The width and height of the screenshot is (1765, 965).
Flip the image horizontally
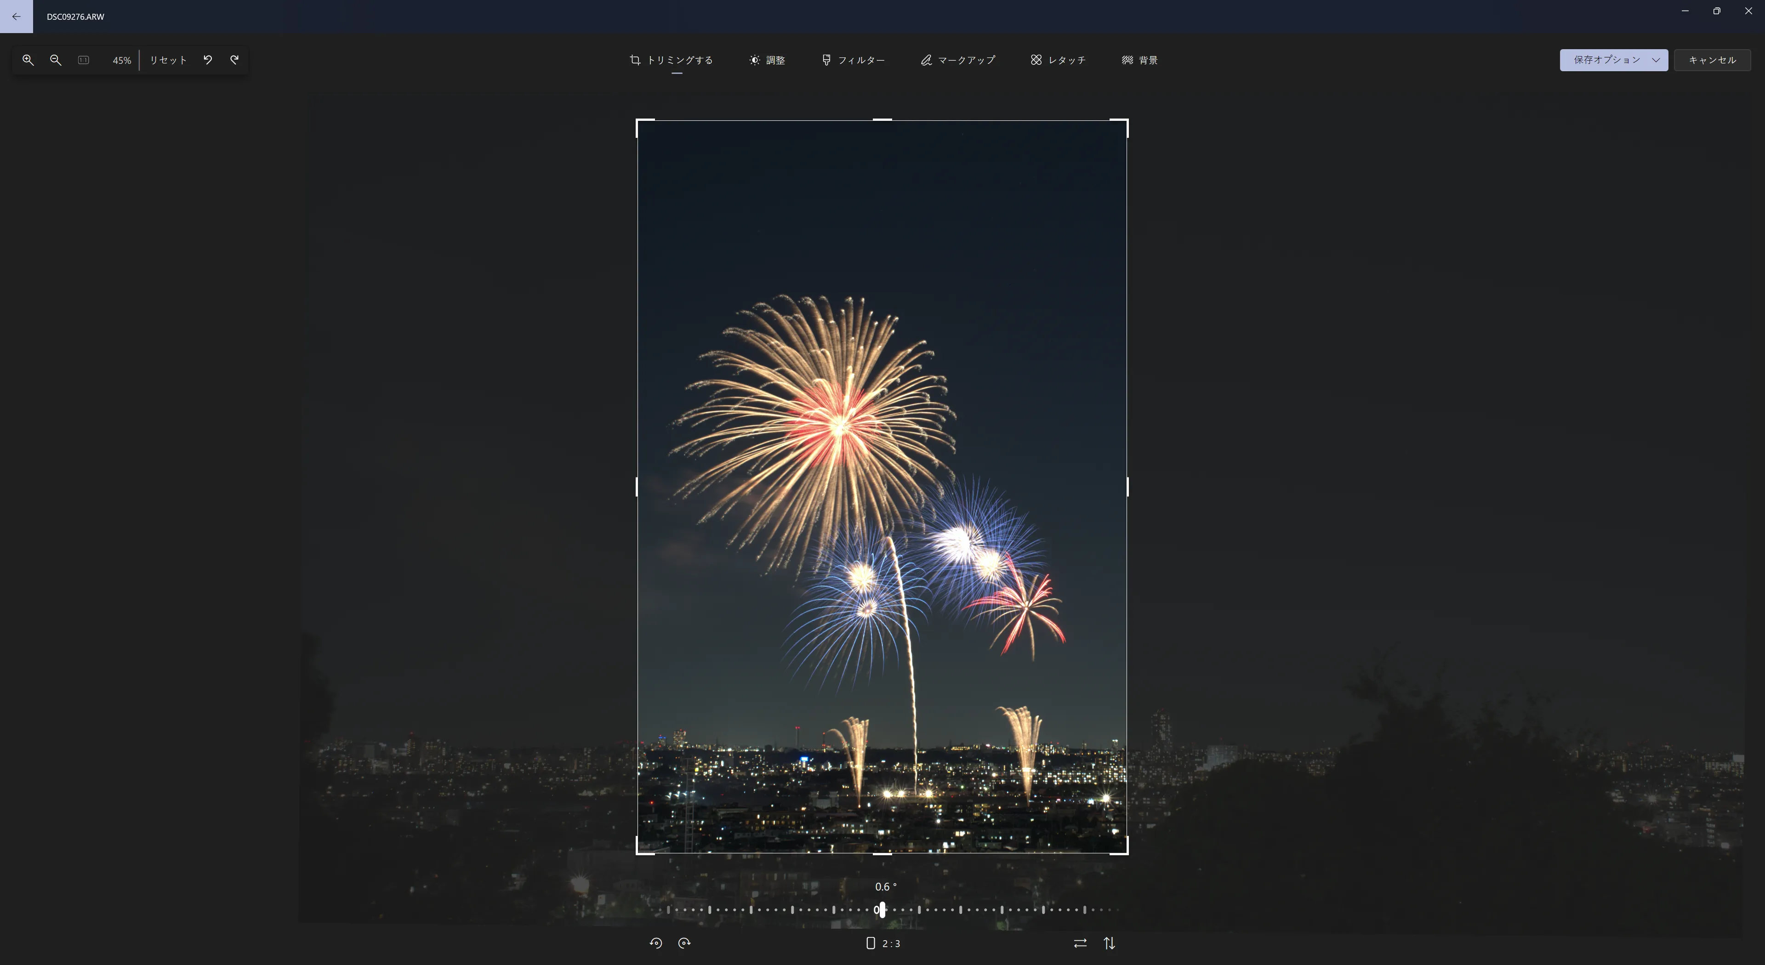[1080, 943]
